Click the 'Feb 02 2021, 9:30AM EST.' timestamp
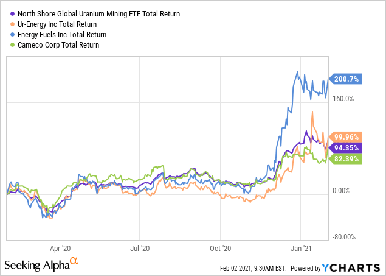386x276 pixels. tap(253, 268)
